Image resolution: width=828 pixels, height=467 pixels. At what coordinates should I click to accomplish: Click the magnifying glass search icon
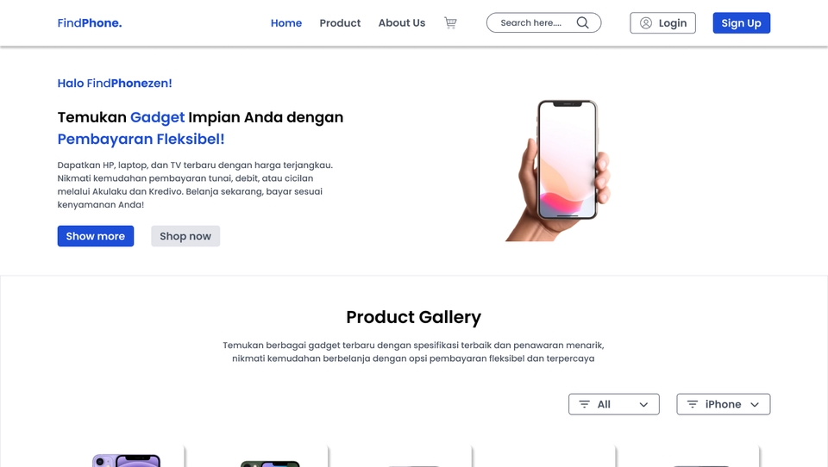(582, 22)
